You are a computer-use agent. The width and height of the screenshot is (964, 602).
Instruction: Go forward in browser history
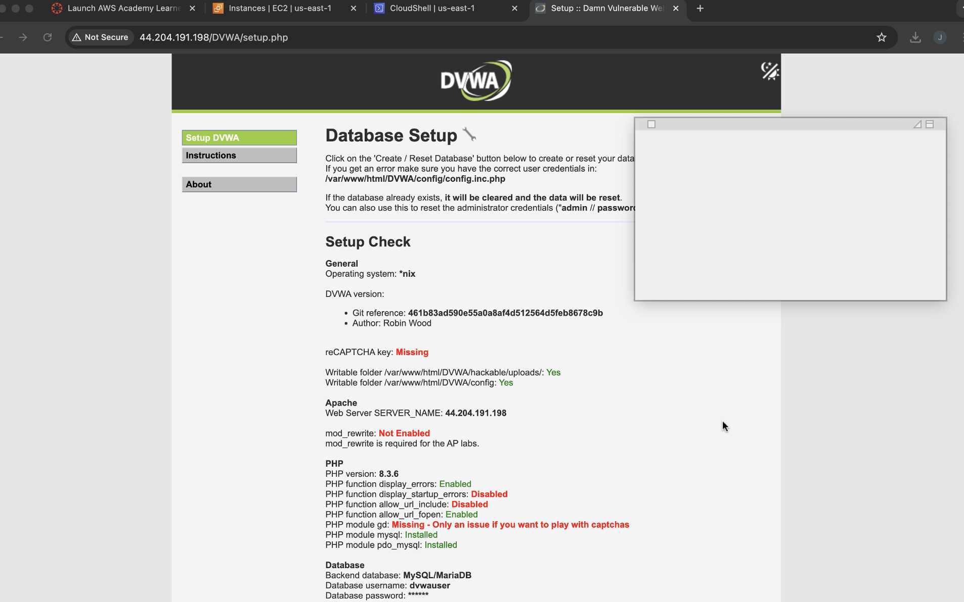23,37
